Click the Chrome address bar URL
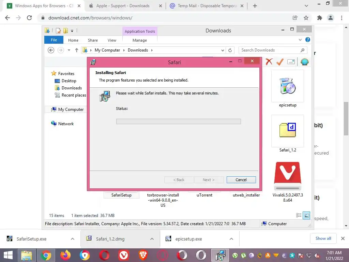 (x=90, y=18)
